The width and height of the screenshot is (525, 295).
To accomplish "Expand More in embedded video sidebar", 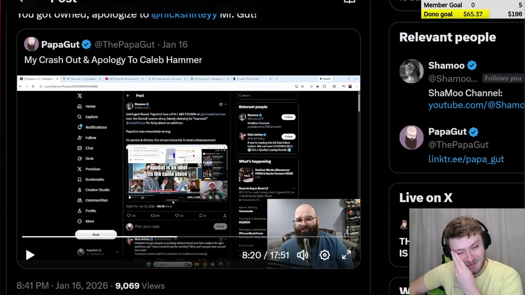I will tap(86, 221).
